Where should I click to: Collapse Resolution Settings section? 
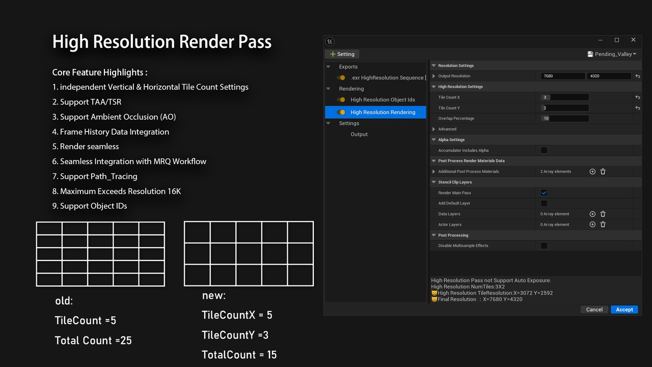tap(434, 66)
